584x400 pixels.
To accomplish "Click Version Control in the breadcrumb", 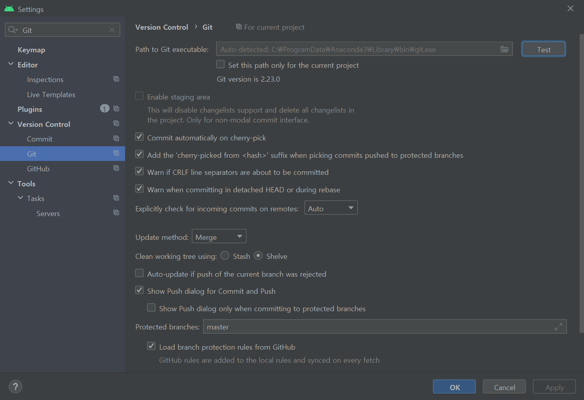I will pyautogui.click(x=162, y=27).
